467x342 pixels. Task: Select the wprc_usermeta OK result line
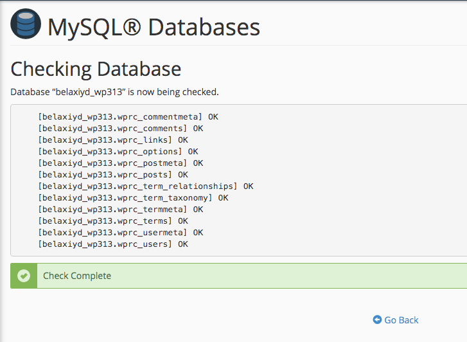(121, 233)
